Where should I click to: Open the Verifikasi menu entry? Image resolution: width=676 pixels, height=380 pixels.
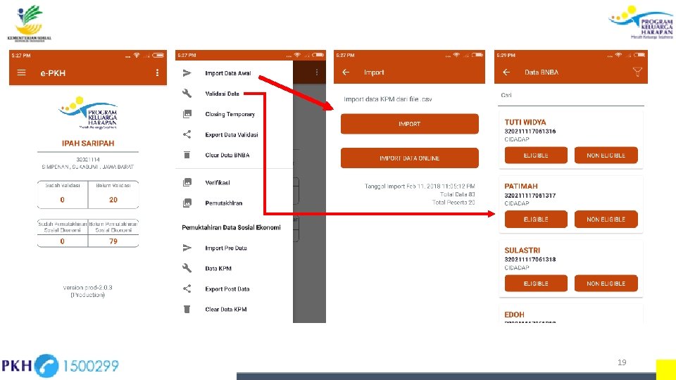[x=218, y=183]
